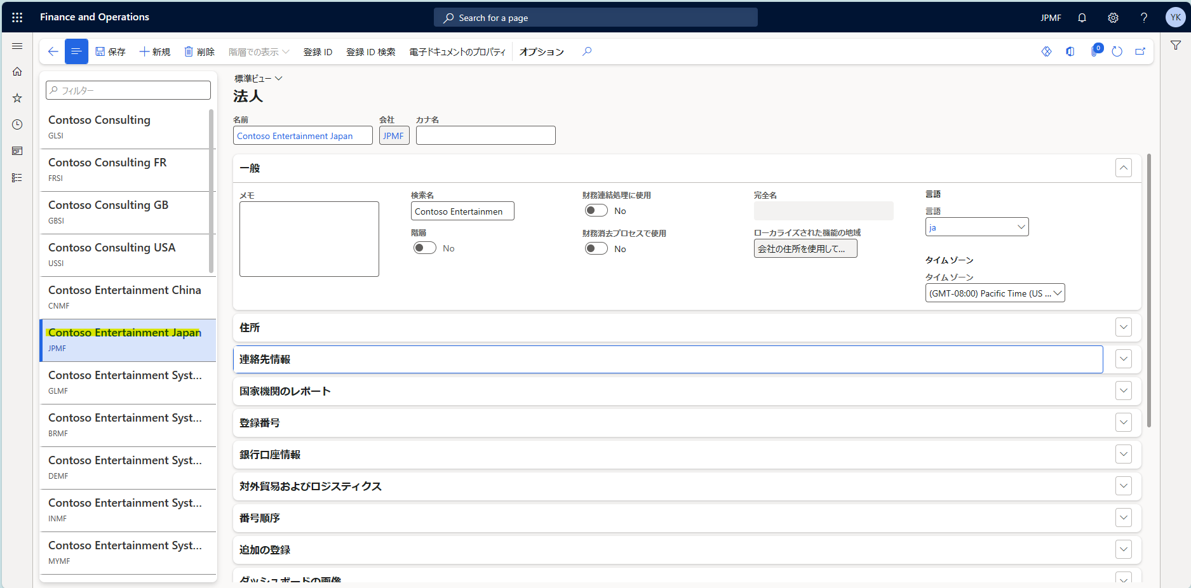The height and width of the screenshot is (588, 1191).
Task: Open the help question mark
Action: click(x=1143, y=18)
